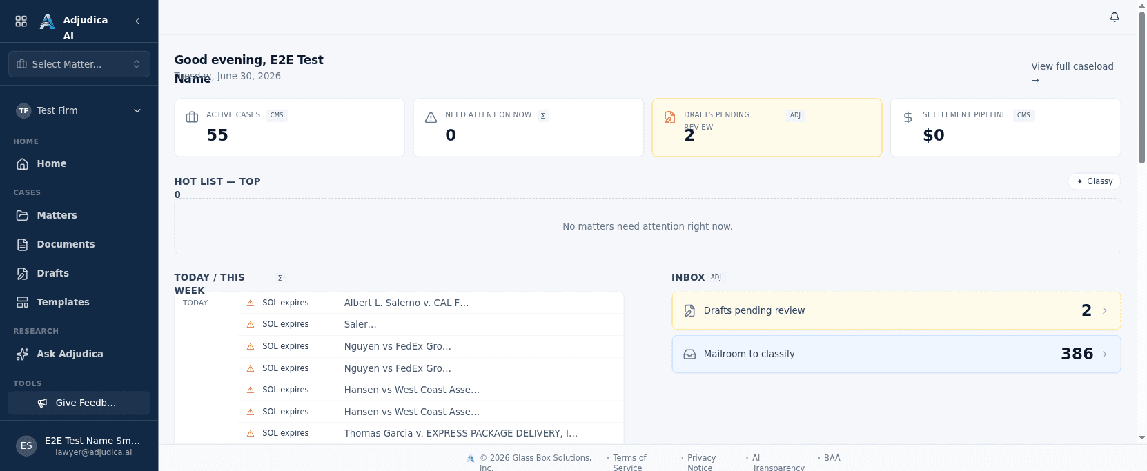Open the Drafts Pending Review card
Image resolution: width=1147 pixels, height=471 pixels.
[767, 128]
